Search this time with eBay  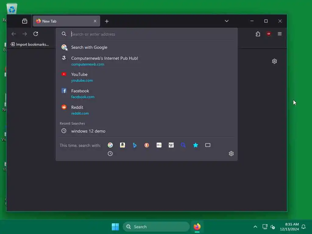(159, 145)
